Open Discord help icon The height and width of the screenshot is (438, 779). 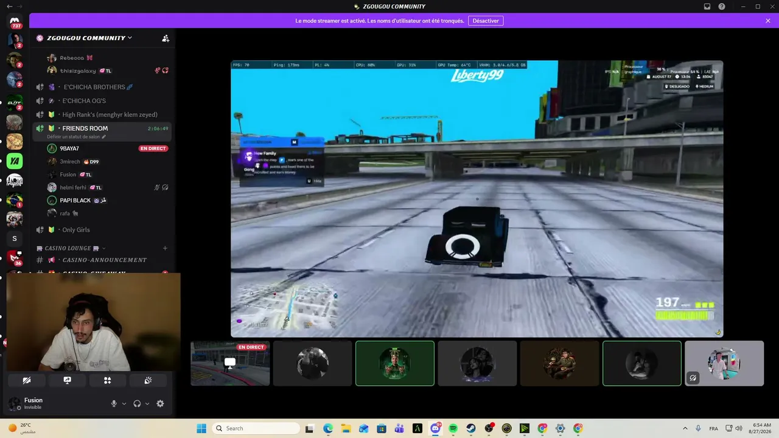pyautogui.click(x=722, y=6)
